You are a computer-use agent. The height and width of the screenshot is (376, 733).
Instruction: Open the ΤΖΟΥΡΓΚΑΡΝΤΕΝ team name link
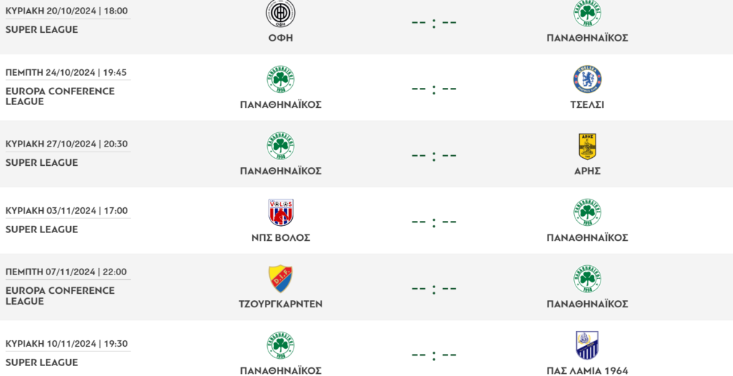(281, 304)
